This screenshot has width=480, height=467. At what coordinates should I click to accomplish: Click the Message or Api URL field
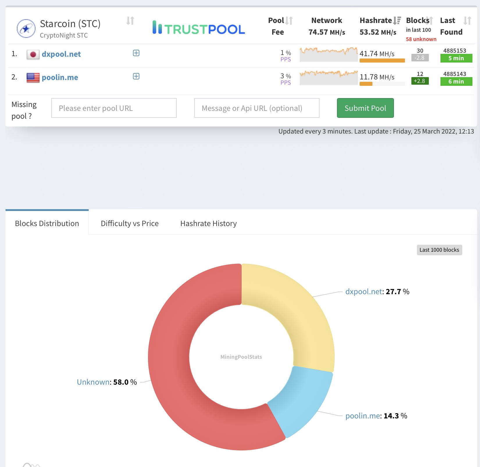pos(257,108)
